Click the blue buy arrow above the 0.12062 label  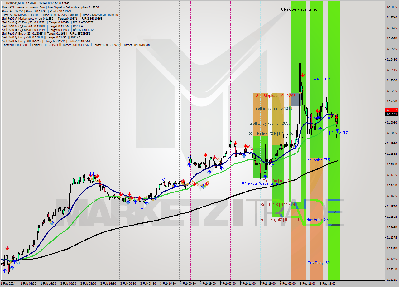[x=338, y=130]
